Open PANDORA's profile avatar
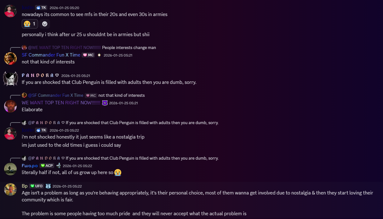 point(10,79)
